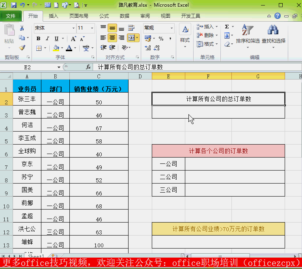The width and height of the screenshot is (302, 269).
Task: Click the 格式 cells button
Action: 205,44
